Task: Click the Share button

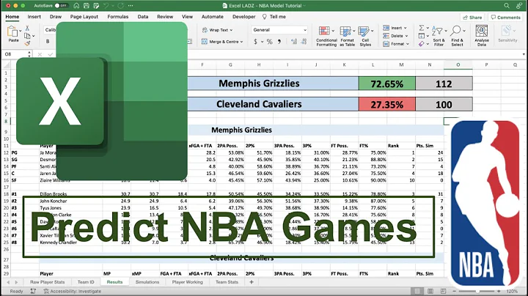Action: (x=472, y=17)
